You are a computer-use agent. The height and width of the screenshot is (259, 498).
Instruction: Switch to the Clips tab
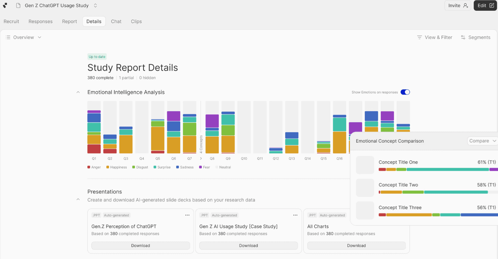[136, 21]
